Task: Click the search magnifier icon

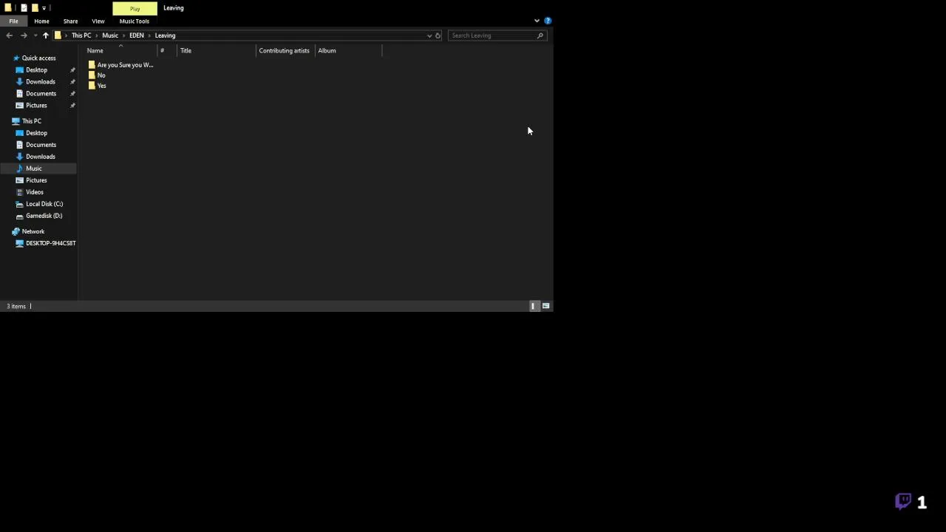Action: click(x=540, y=35)
